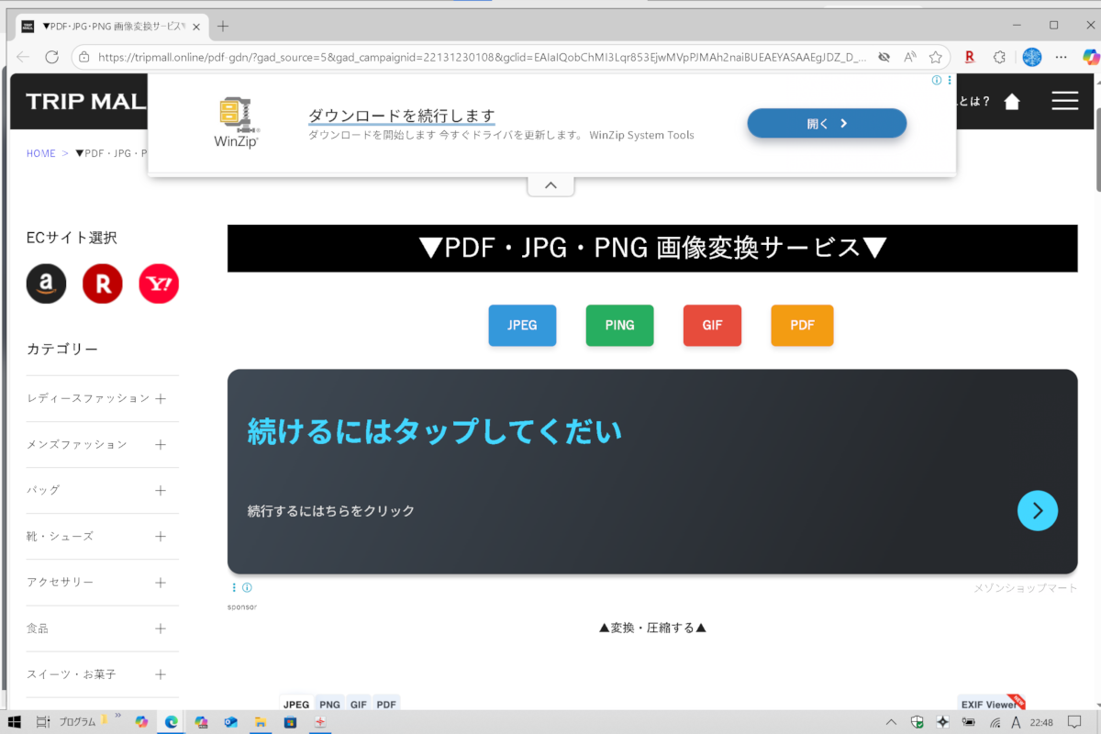This screenshot has height=734, width=1101.
Task: Open Task View on taskbar
Action: [42, 722]
